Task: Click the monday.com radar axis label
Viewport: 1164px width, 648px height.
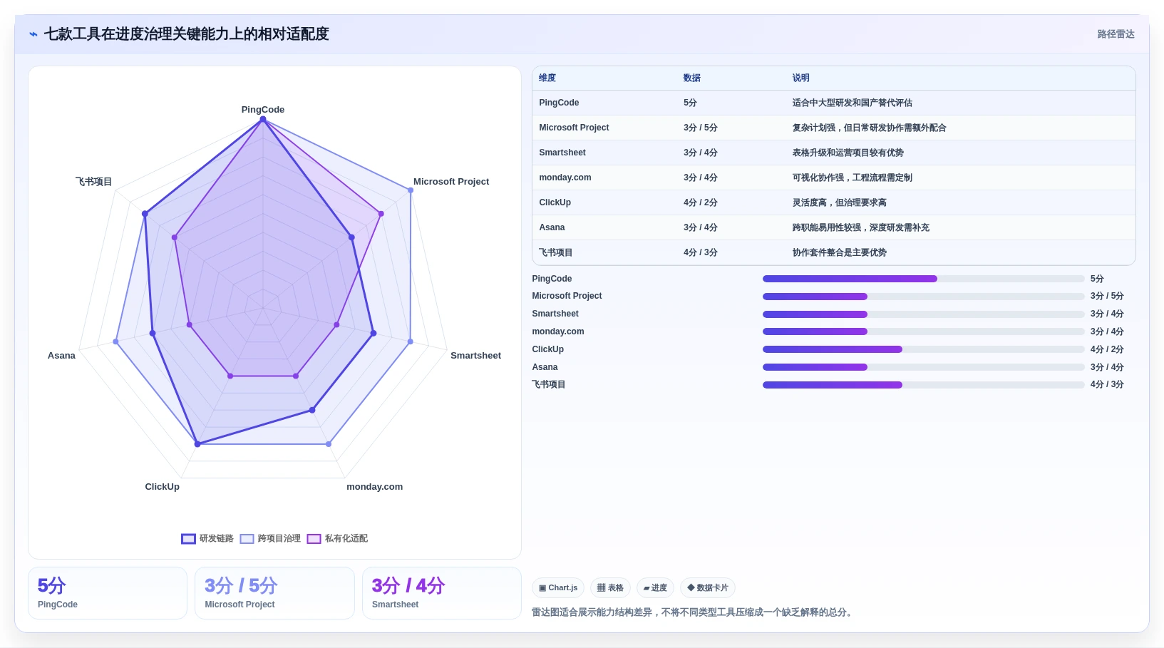Action: click(374, 487)
